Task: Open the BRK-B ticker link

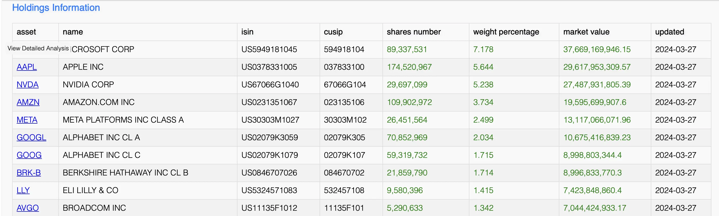Action: click(29, 173)
